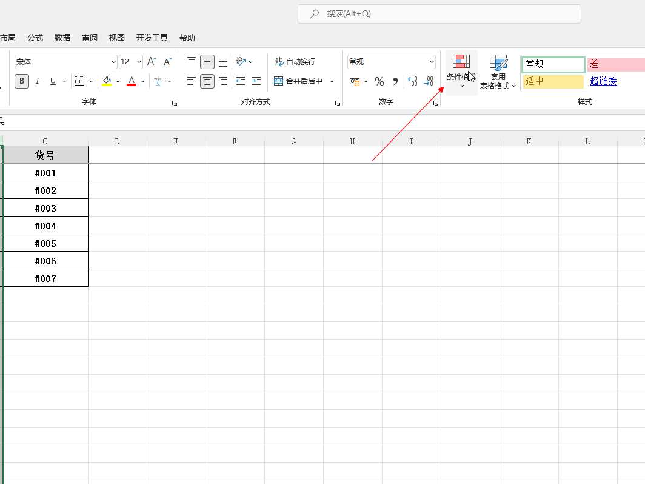Apply the 常规 cell style
Screen dimensions: 645x484
point(553,64)
